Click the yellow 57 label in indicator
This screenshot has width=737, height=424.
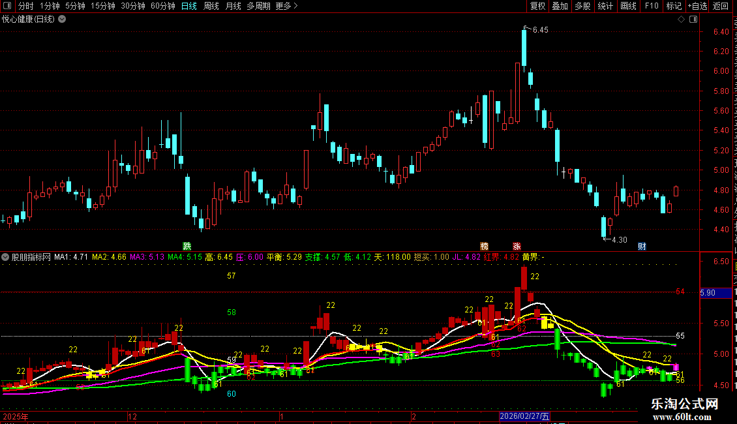pos(232,276)
